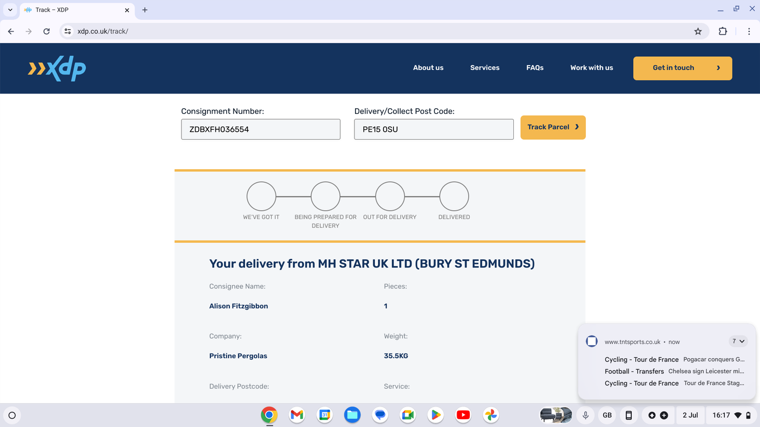Click the XDP logo in header
This screenshot has height=427, width=760.
57,68
